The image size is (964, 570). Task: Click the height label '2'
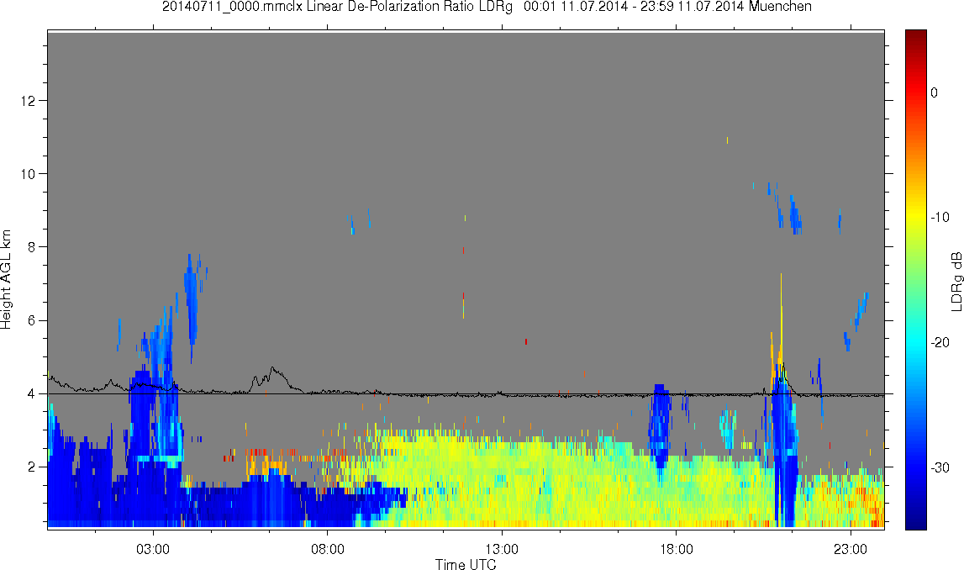coord(31,467)
